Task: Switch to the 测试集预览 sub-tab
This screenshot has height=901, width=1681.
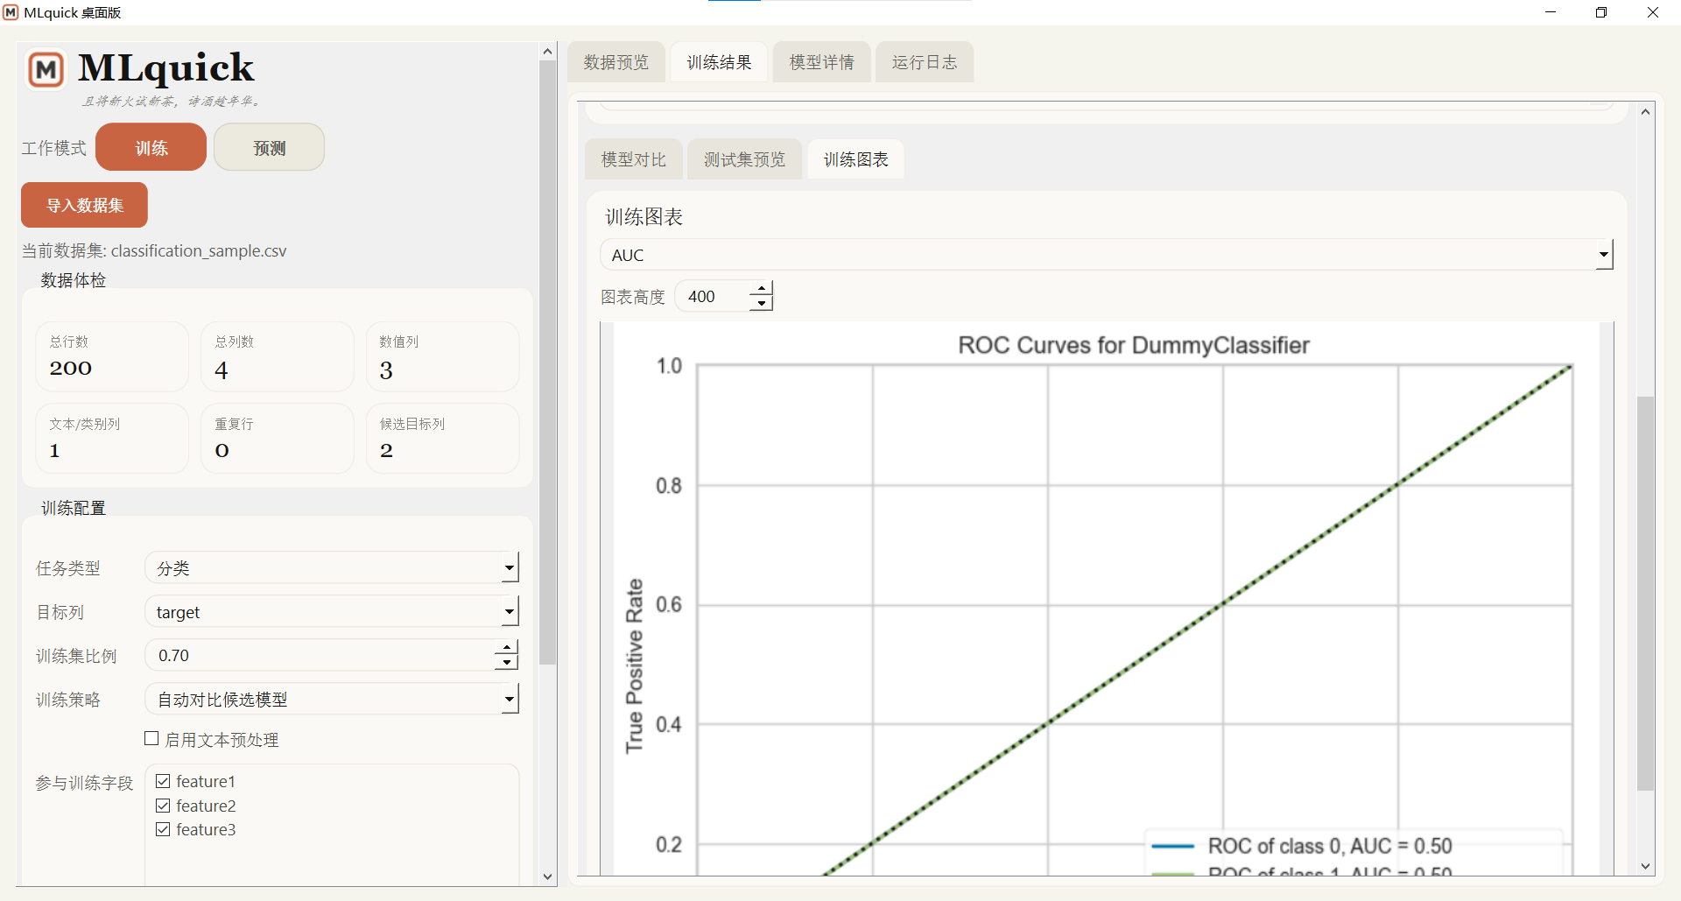Action: [745, 159]
